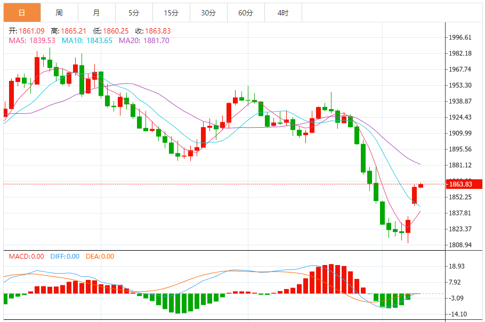Click the 1982.18 price axis label
485x322 pixels.
(x=460, y=53)
